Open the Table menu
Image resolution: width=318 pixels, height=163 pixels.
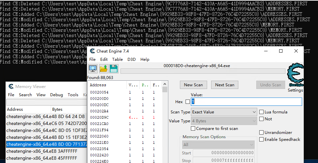[x=118, y=60]
